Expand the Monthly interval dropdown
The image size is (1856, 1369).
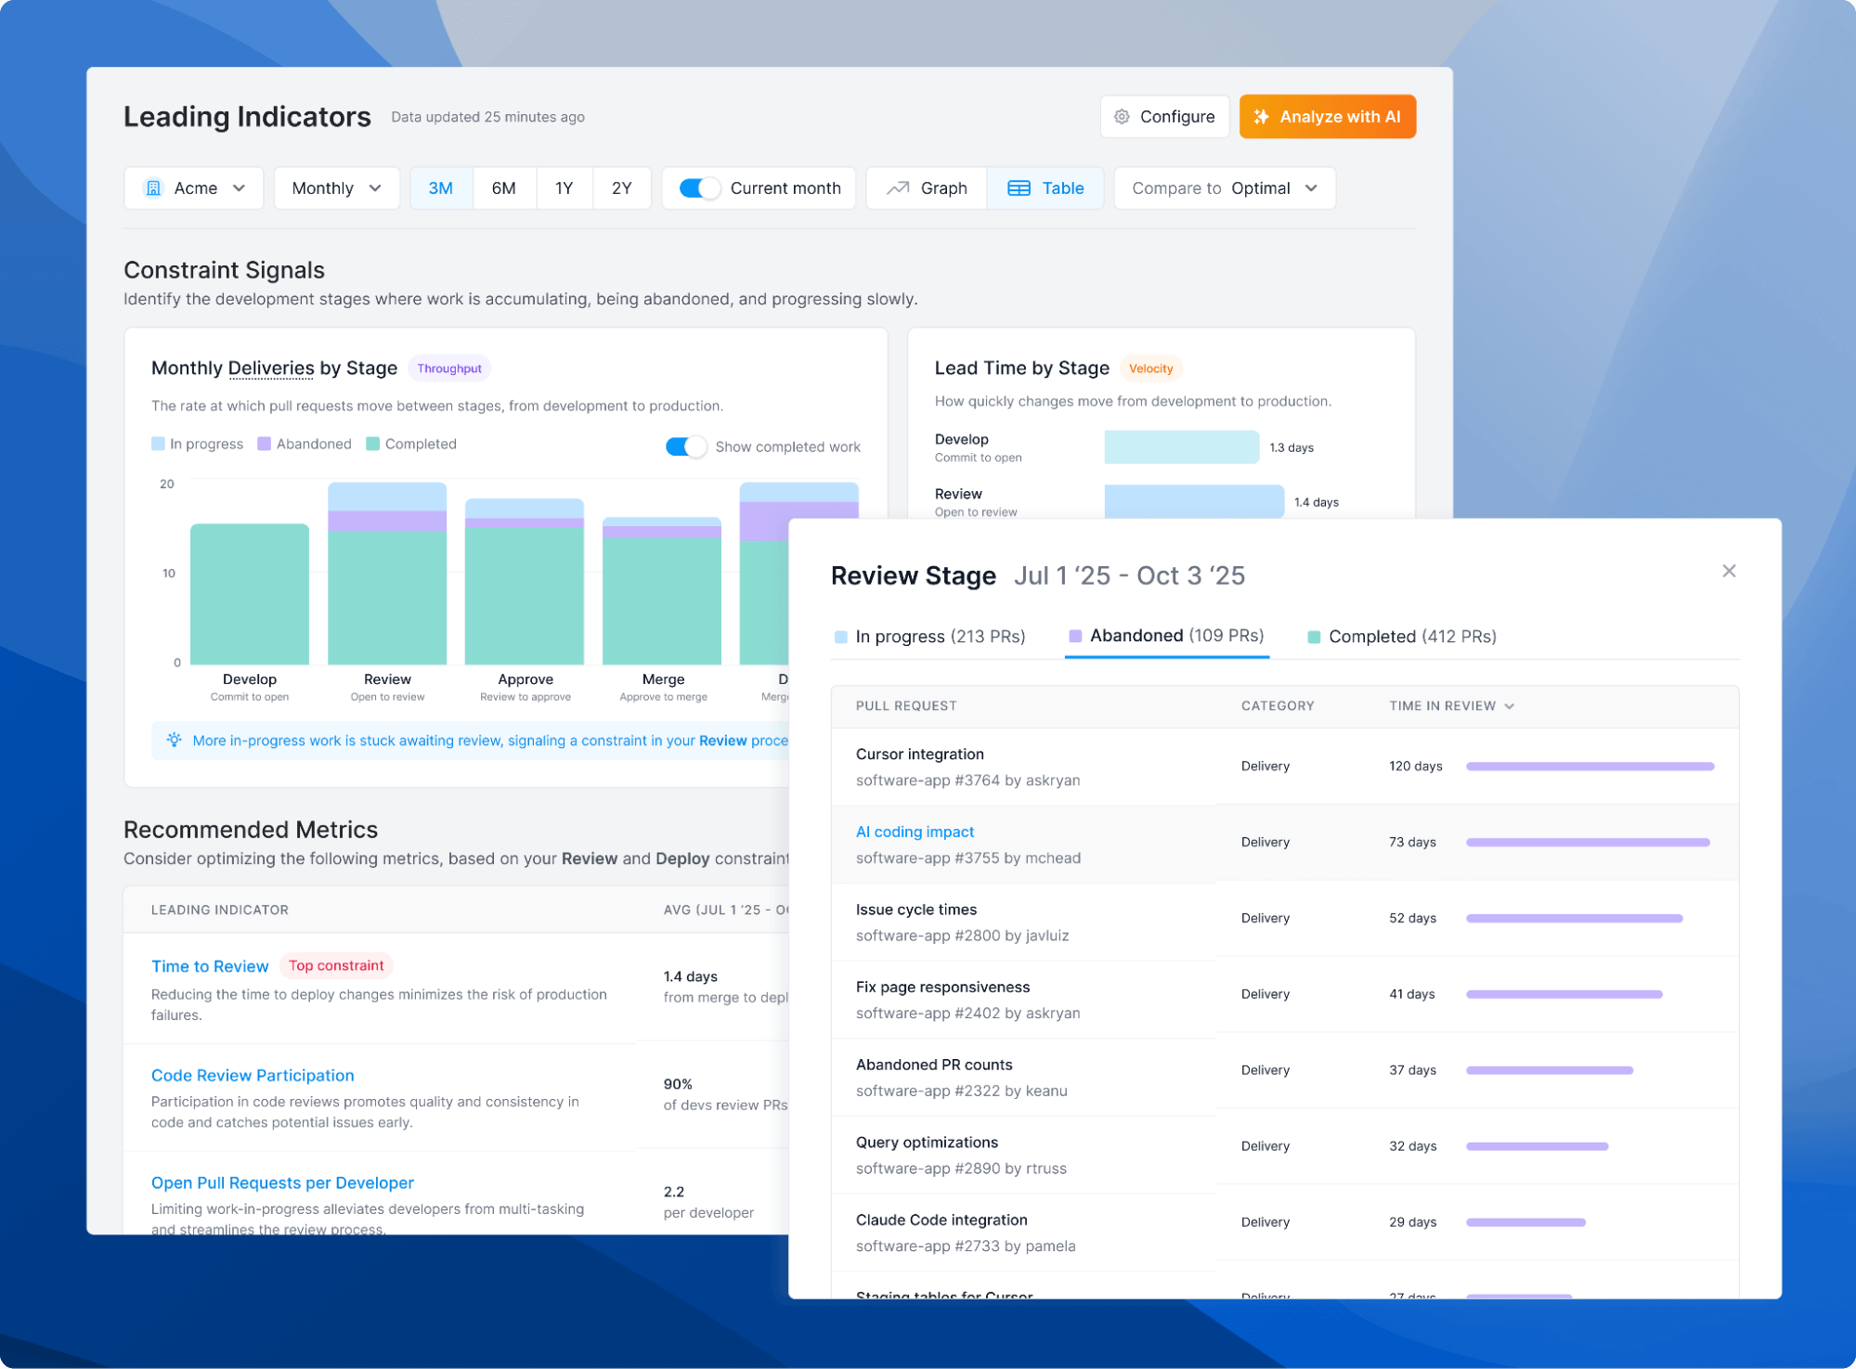(x=335, y=188)
